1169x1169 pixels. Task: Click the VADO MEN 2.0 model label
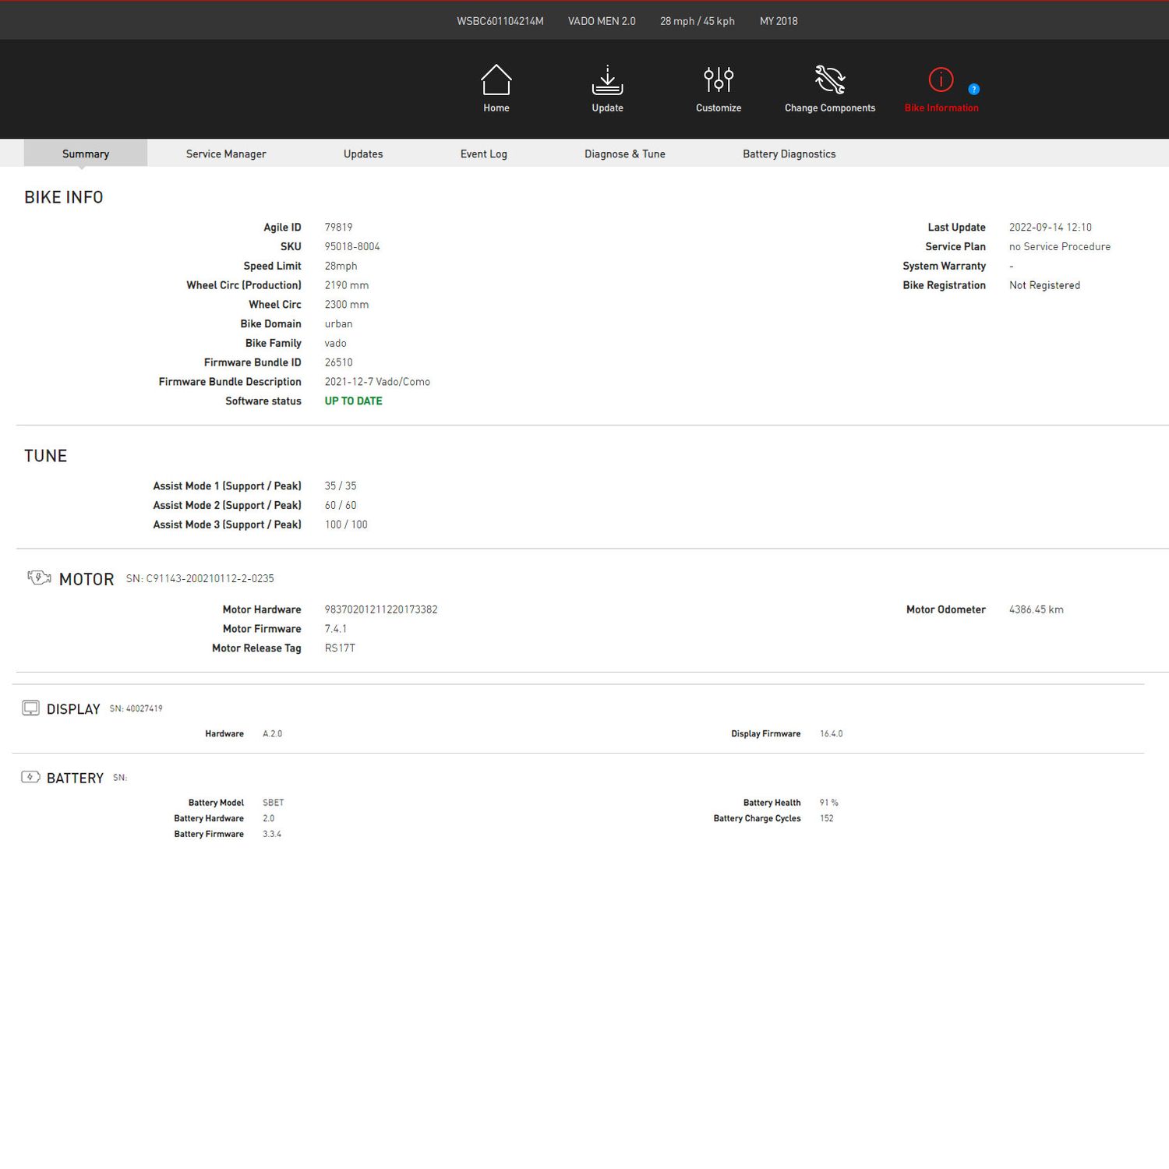pyautogui.click(x=602, y=21)
